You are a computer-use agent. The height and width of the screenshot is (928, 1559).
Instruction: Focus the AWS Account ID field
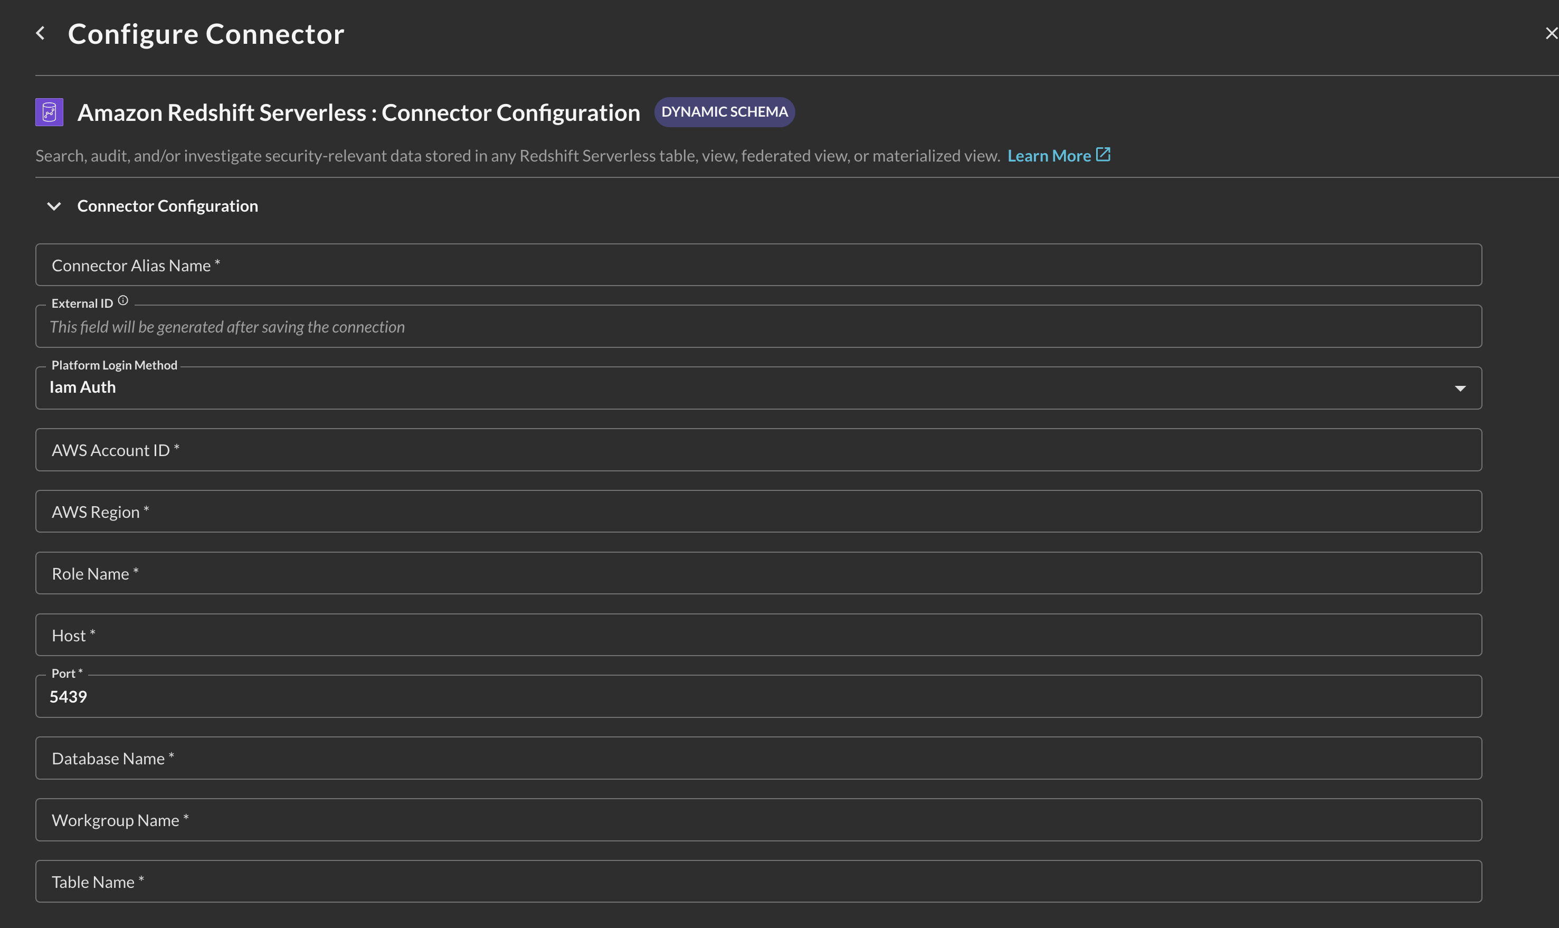coord(758,450)
